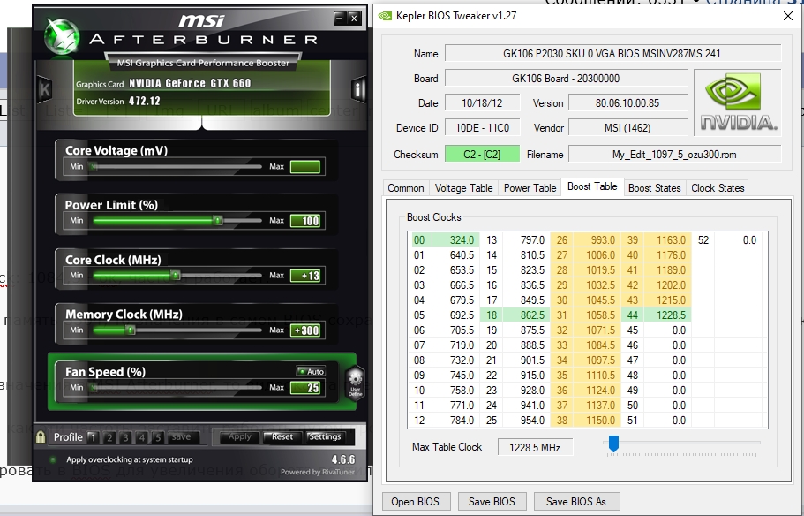Switch to the Common tab
Viewport: 804px width, 516px height.
[x=406, y=188]
